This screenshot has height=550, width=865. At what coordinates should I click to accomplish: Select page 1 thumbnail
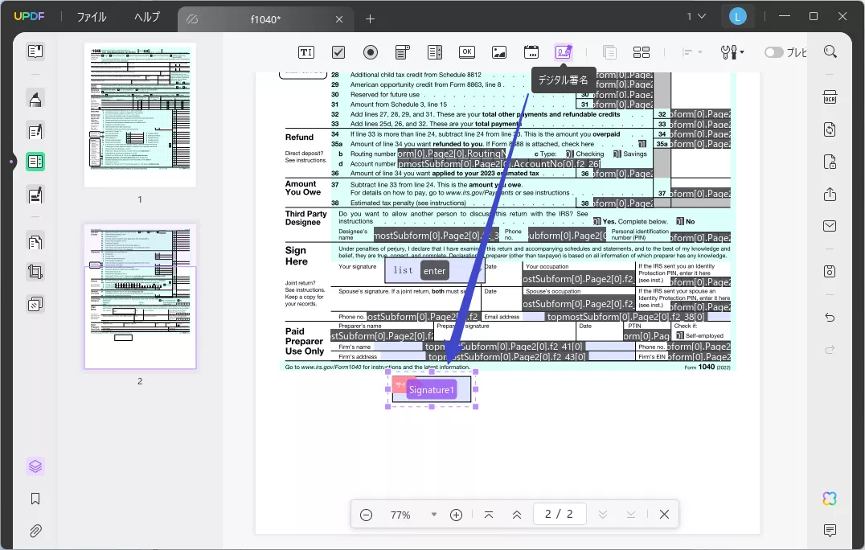pyautogui.click(x=140, y=115)
